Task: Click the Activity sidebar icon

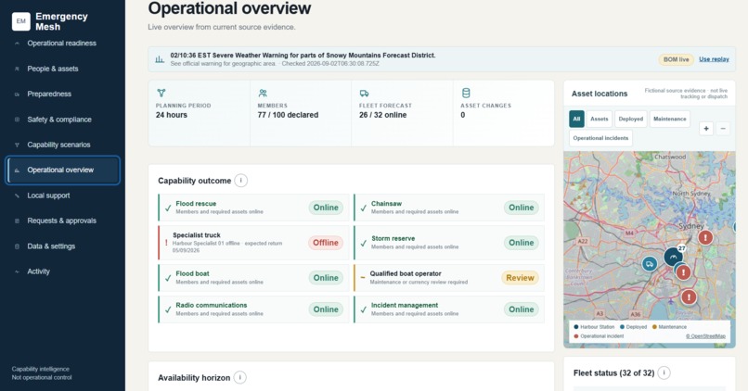Action: [18, 271]
